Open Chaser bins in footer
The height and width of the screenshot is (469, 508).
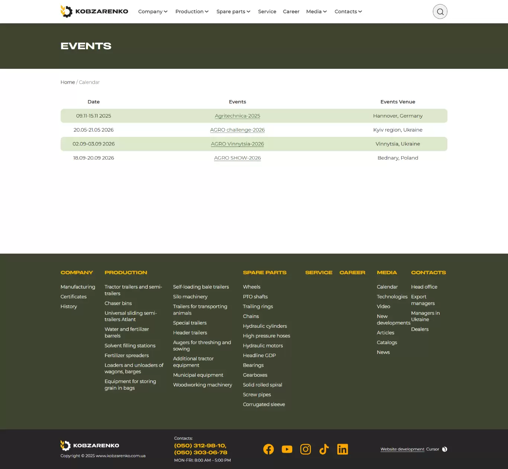click(x=118, y=303)
